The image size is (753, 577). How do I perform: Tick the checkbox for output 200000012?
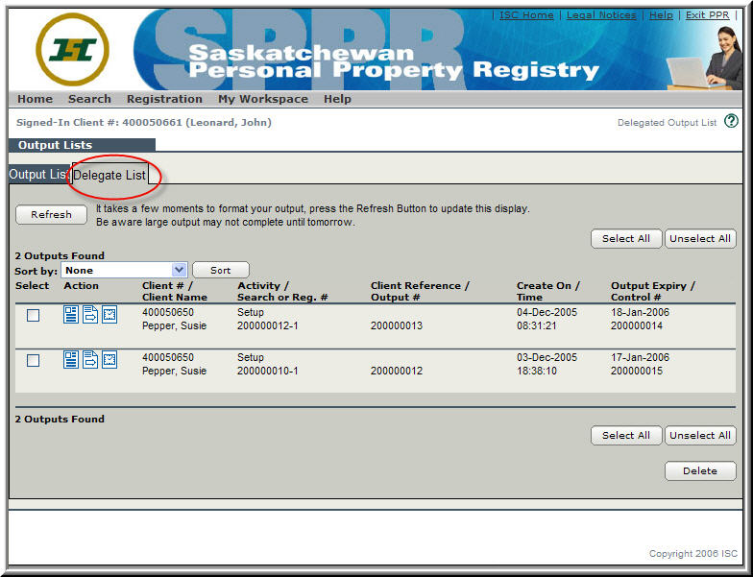pyautogui.click(x=33, y=361)
